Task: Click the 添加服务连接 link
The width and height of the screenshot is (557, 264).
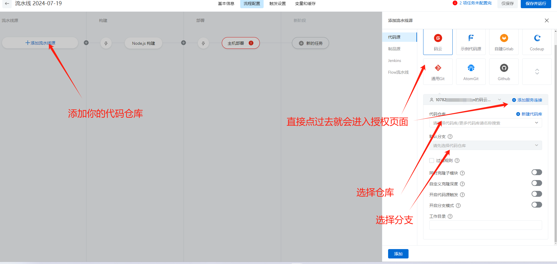Action: [527, 100]
